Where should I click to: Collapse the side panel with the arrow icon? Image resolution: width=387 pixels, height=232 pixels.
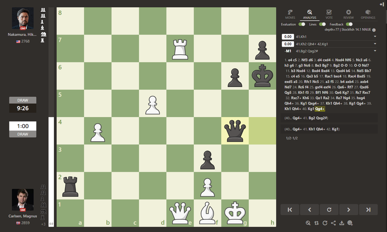point(382,4)
